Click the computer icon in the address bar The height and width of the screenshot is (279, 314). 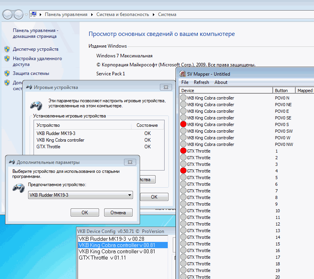[34, 14]
